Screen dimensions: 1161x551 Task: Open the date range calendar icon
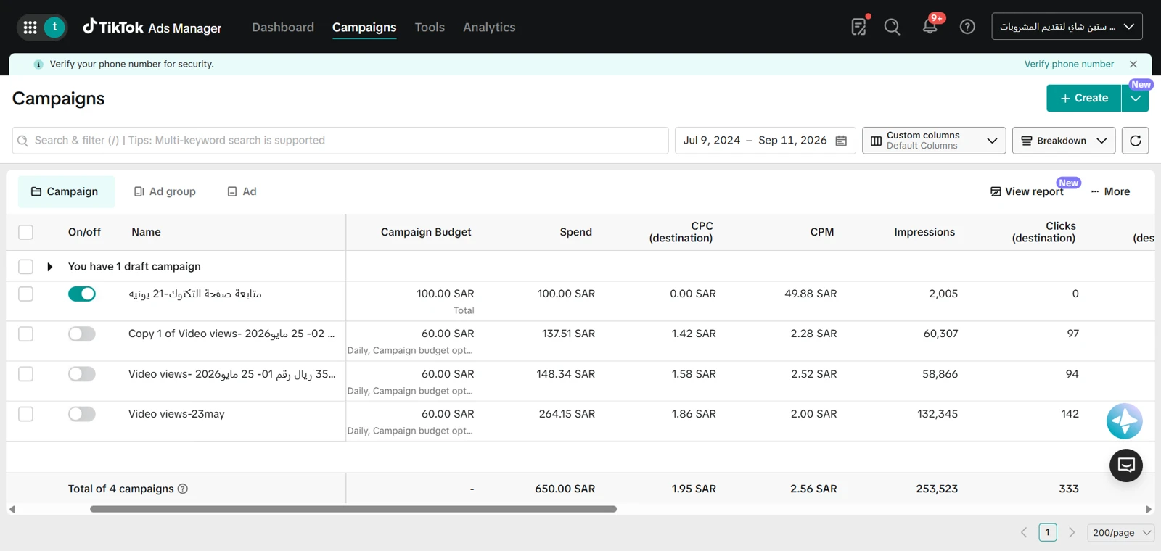[841, 141]
